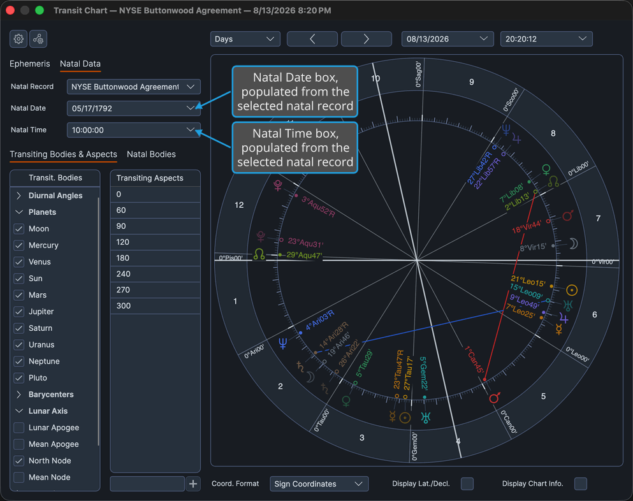Enable the Mean Node checkbox
The height and width of the screenshot is (501, 633).
(x=19, y=477)
